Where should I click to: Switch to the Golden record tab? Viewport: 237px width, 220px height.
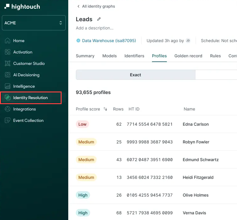click(188, 56)
